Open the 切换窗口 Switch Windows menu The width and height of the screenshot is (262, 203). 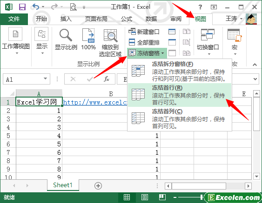click(208, 42)
